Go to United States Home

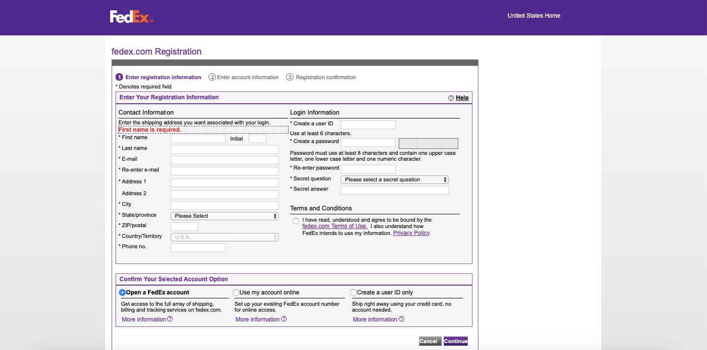[x=533, y=16]
